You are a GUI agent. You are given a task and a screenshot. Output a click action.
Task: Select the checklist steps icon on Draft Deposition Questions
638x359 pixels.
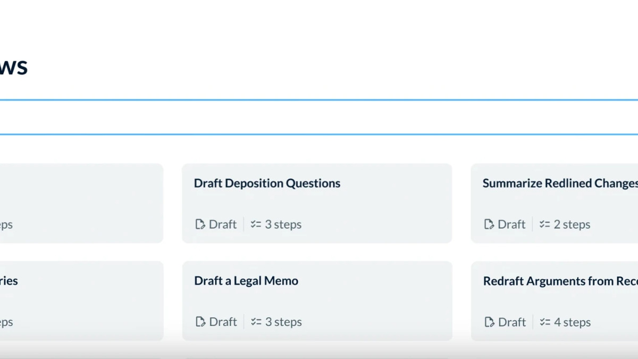click(x=255, y=224)
